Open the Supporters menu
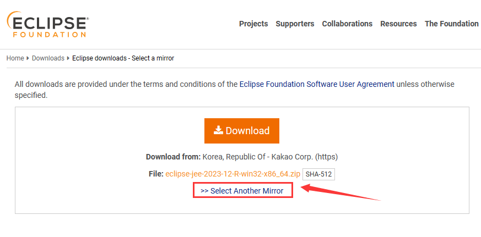The image size is (481, 237). (295, 24)
